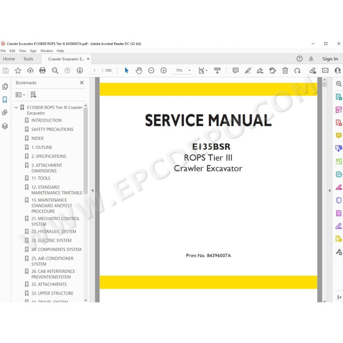The image size is (343, 343).
Task: Switch to the Home tab
Action: coord(9,59)
